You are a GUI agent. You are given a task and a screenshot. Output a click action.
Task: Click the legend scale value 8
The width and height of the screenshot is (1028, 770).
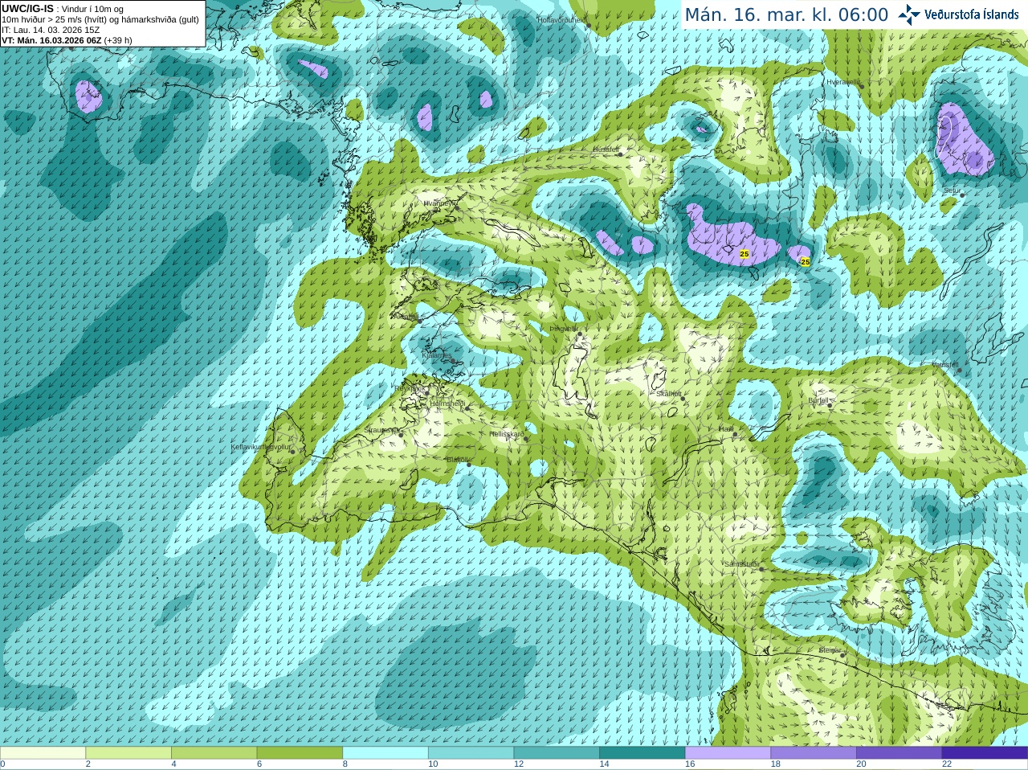pyautogui.click(x=345, y=764)
